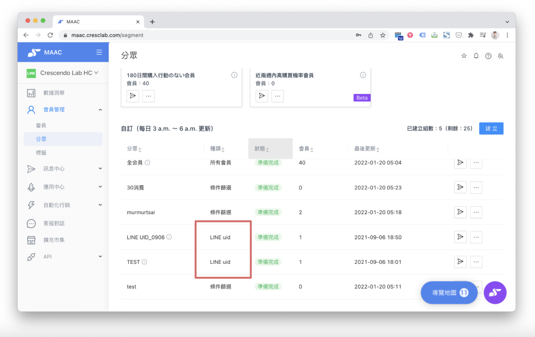
Task: Click the send icon for murmurtsai segment
Action: 460,212
